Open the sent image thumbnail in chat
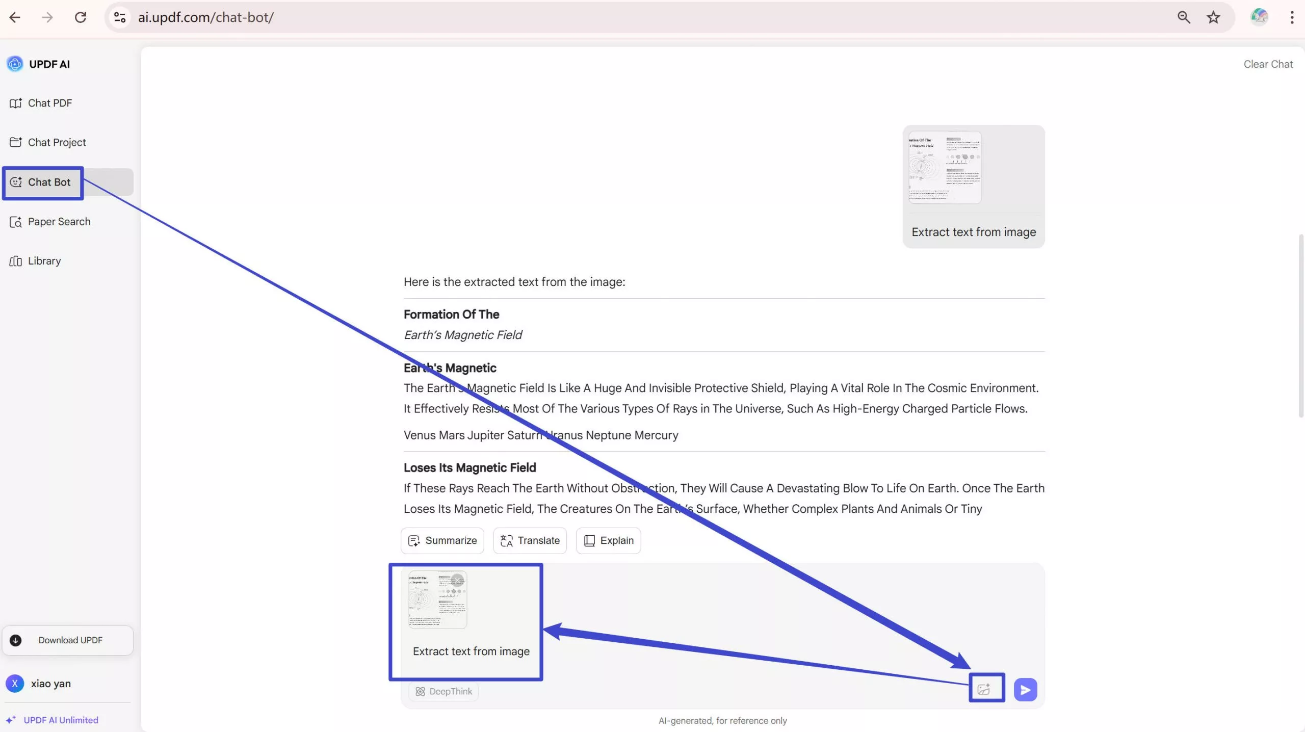The image size is (1305, 732). click(x=945, y=167)
